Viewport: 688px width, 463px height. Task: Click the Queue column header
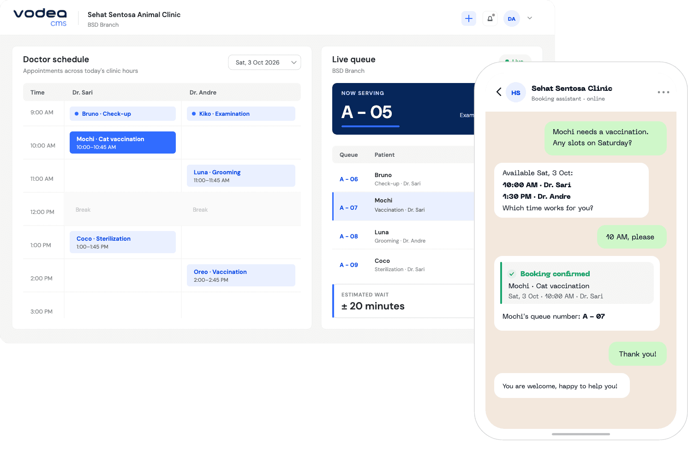pos(349,155)
